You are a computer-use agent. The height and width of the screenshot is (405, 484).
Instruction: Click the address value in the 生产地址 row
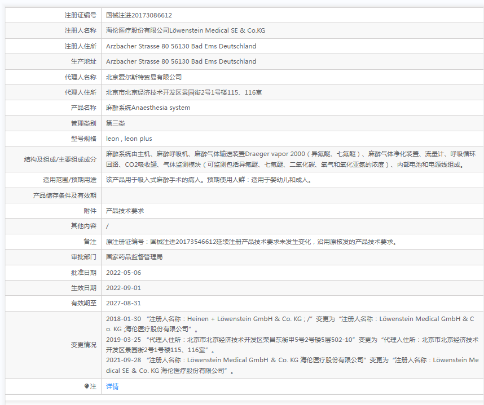[181, 61]
